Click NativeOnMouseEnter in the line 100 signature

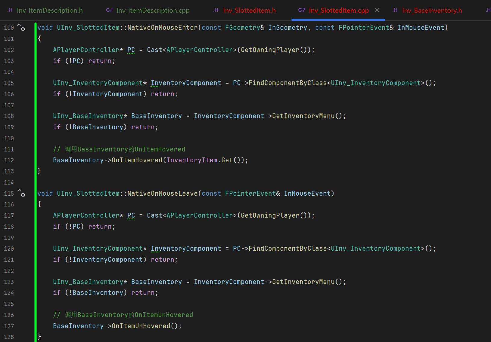tap(163, 28)
